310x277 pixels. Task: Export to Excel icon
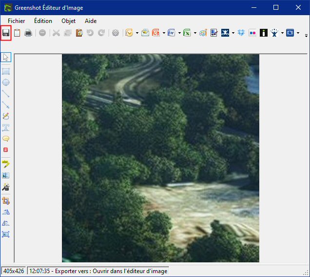pos(187,33)
